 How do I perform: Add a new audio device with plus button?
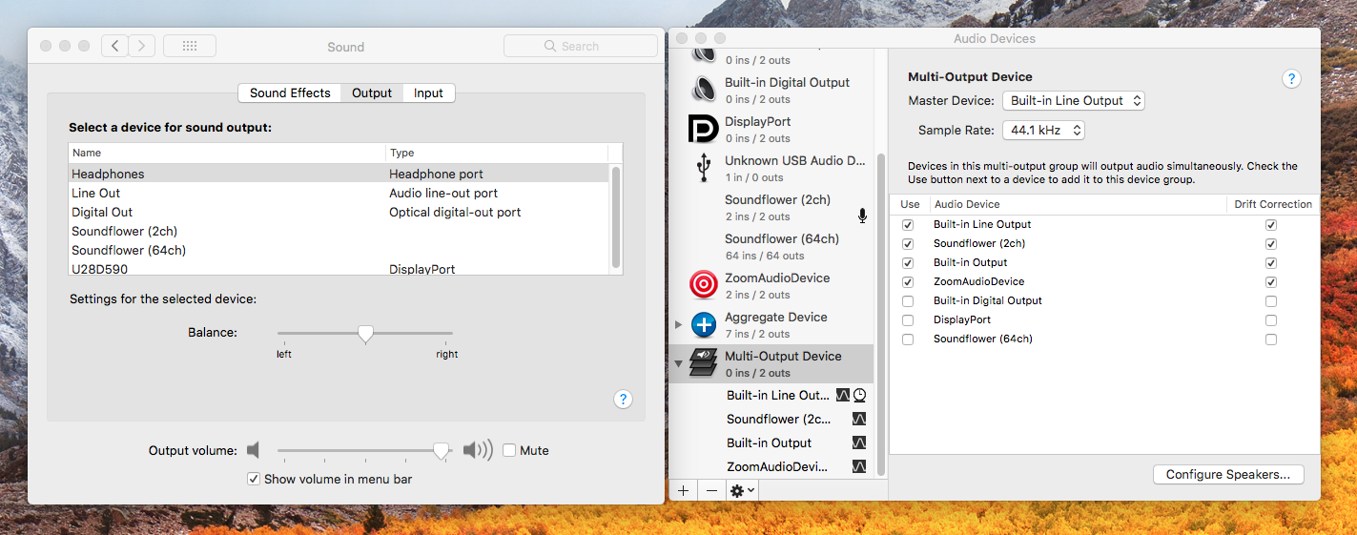(683, 490)
